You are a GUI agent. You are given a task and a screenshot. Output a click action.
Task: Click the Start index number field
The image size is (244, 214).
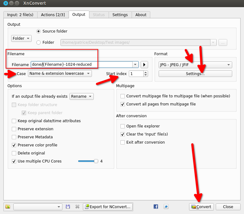click(136, 74)
